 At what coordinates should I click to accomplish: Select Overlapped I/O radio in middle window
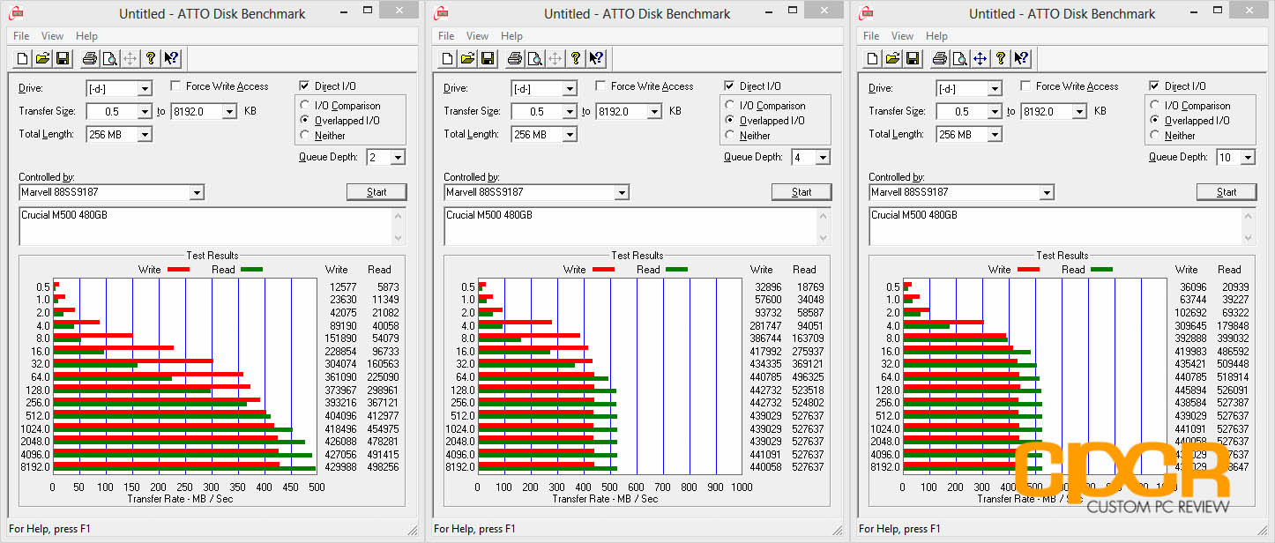[730, 121]
